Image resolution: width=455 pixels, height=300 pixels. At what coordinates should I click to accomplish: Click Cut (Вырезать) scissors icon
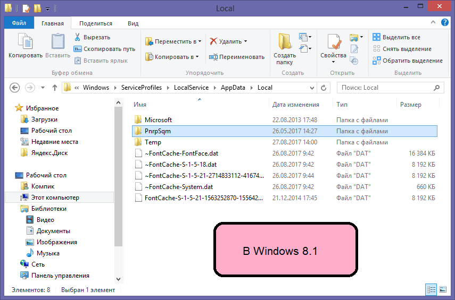[77, 37]
